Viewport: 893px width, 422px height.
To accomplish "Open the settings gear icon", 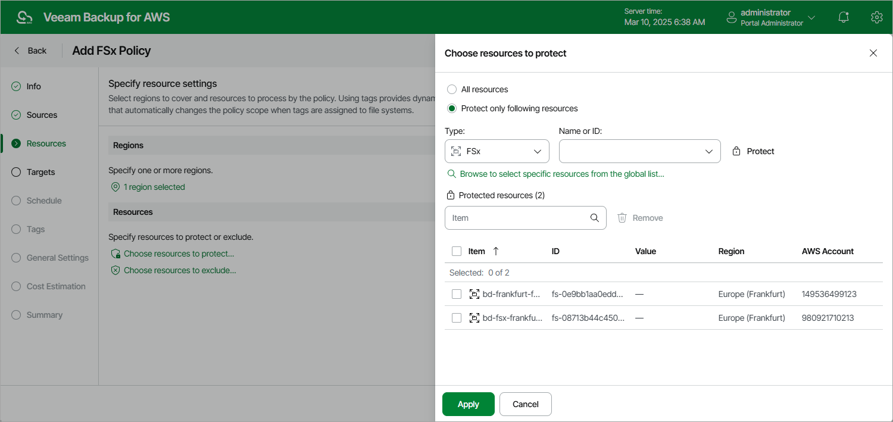I will [876, 17].
